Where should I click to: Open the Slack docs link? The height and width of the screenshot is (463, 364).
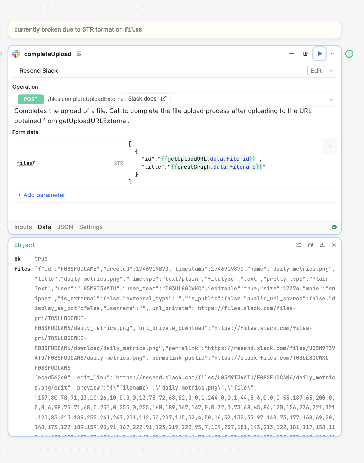tap(147, 99)
